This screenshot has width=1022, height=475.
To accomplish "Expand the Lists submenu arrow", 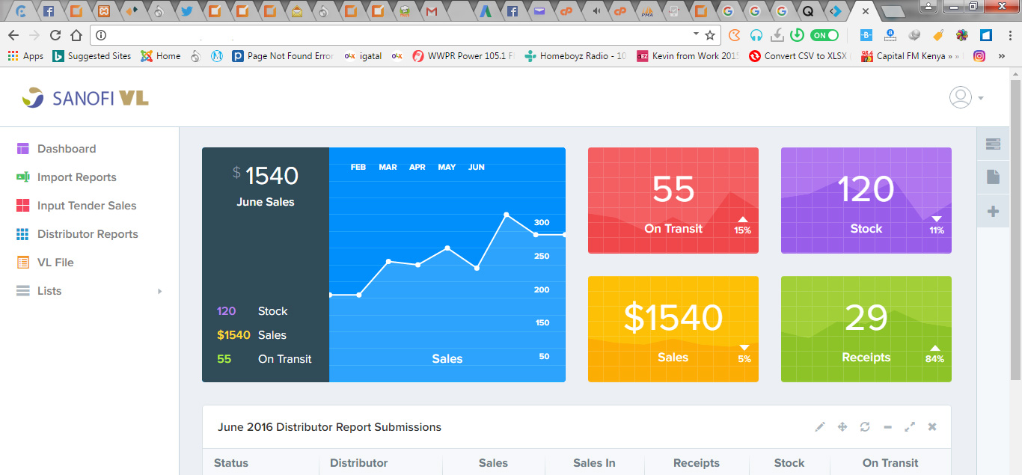I will pyautogui.click(x=159, y=291).
